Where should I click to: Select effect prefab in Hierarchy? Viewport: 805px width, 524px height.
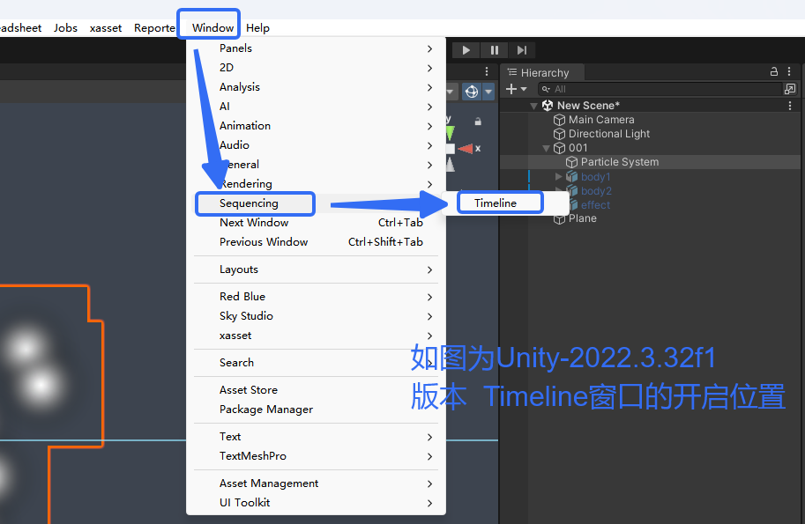click(595, 205)
